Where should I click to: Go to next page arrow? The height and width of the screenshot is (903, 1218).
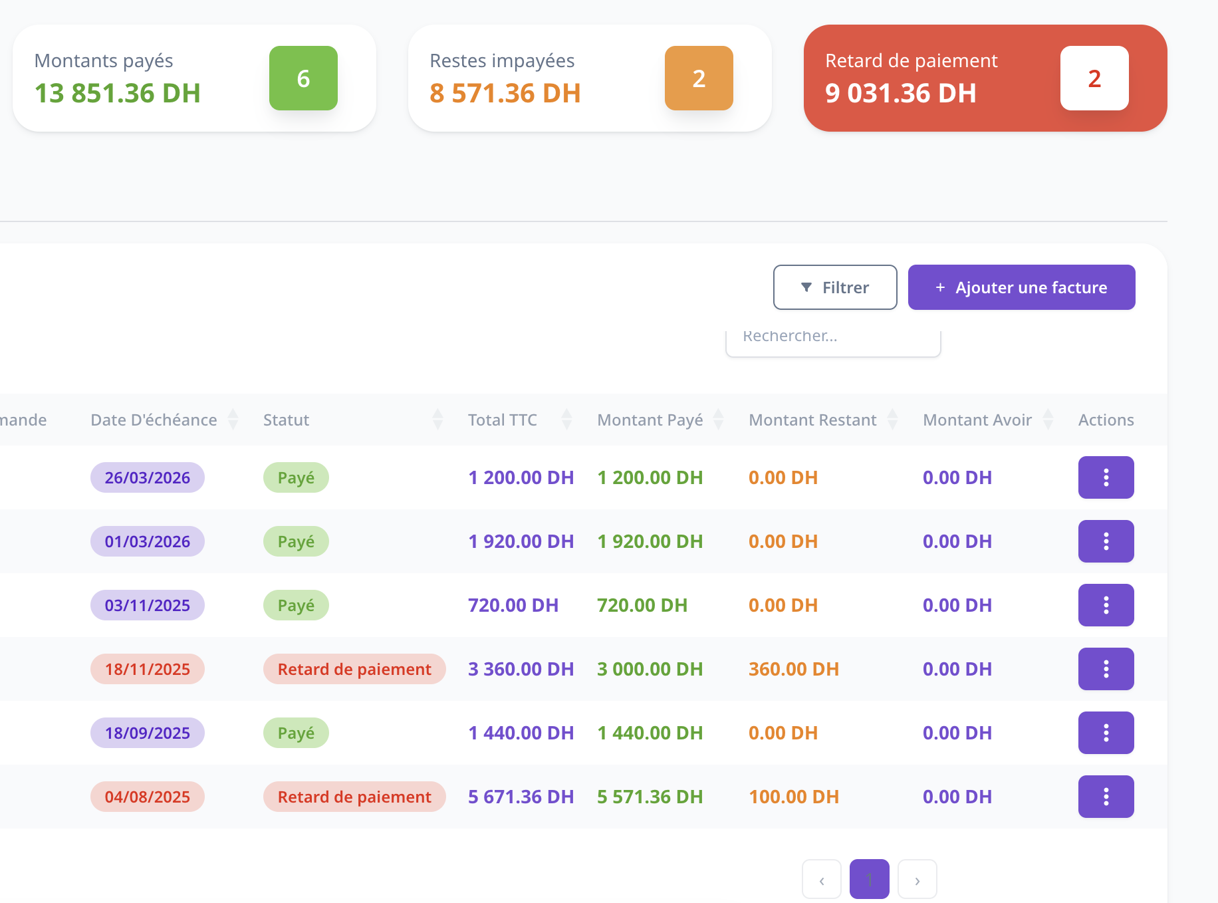coord(917,879)
